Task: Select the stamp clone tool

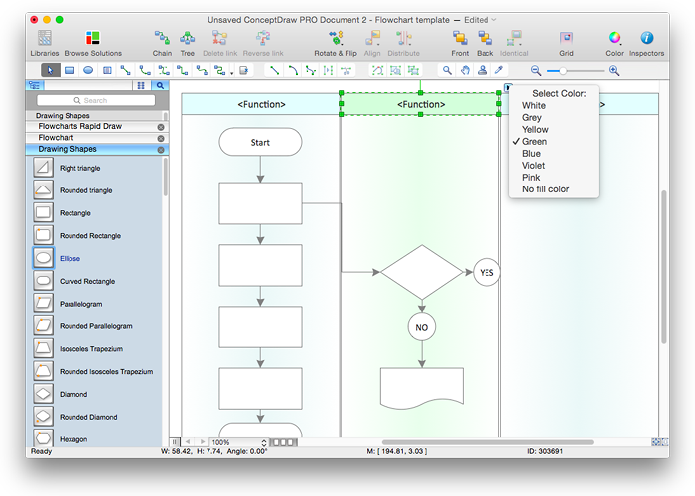Action: [x=483, y=70]
